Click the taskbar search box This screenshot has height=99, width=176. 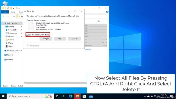tap(30, 96)
